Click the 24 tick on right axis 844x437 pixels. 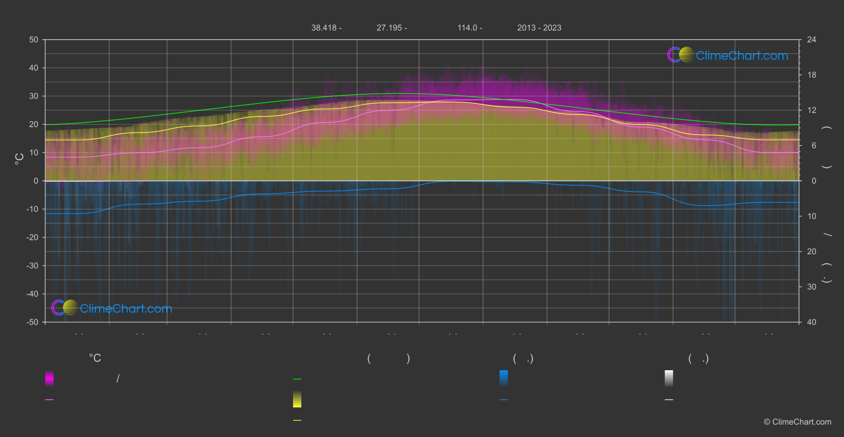(812, 40)
